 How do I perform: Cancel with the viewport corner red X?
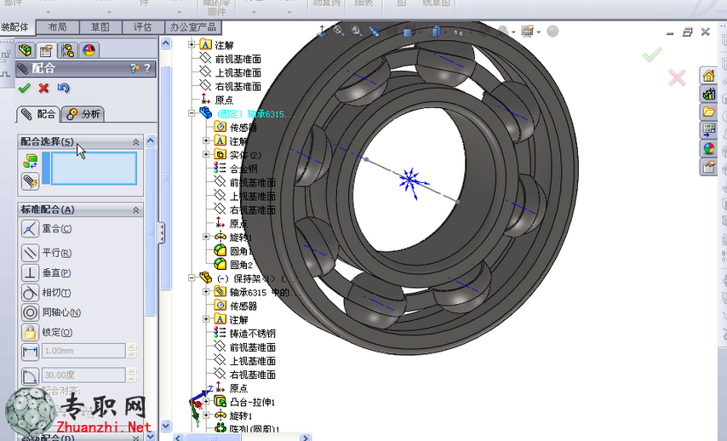click(x=677, y=77)
